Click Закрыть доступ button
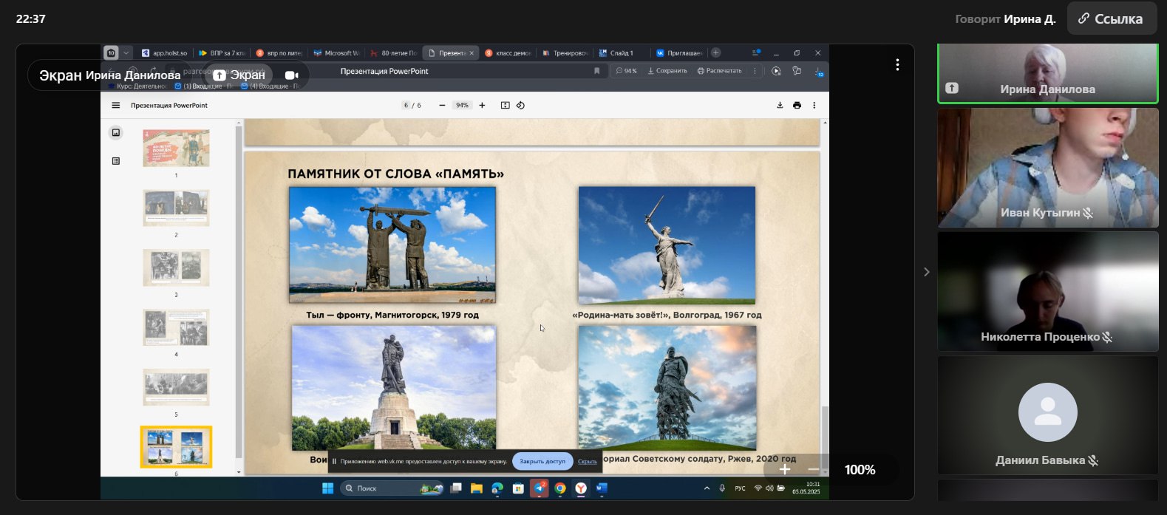 [x=542, y=461]
